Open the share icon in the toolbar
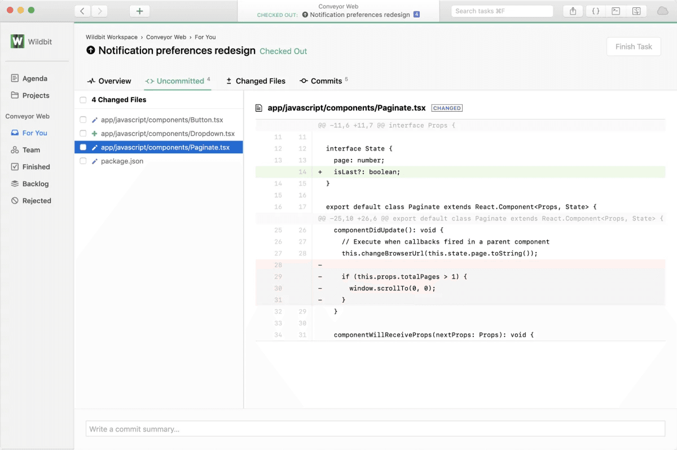Image resolution: width=677 pixels, height=450 pixels. tap(573, 11)
